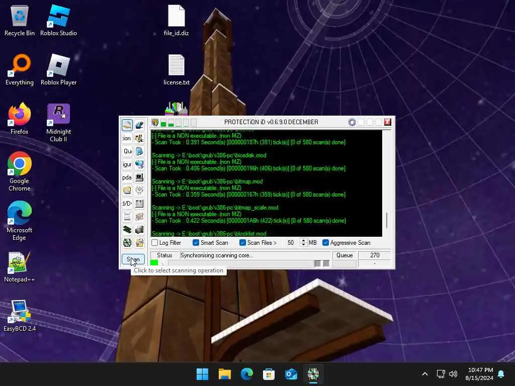515x386 pixels.
Task: Open the 'igur' sidebar button
Action: coord(127,164)
